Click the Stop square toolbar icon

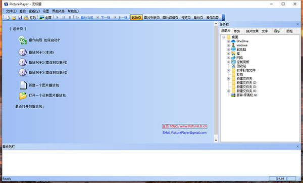(x=70, y=18)
